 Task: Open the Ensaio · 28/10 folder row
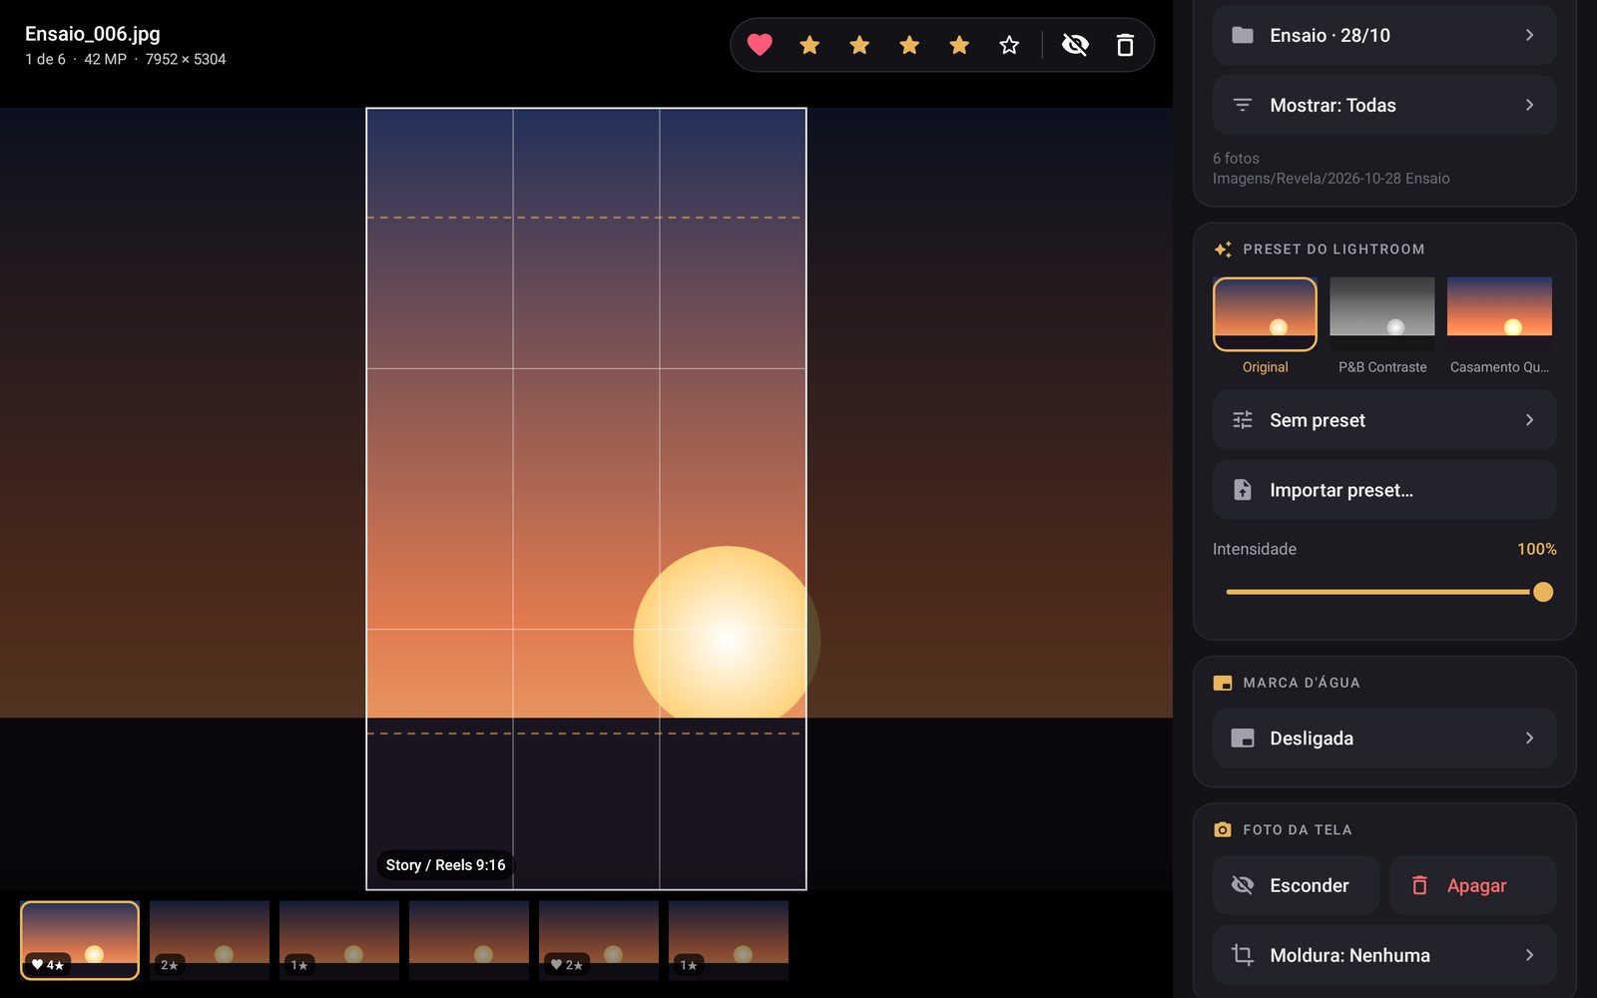(x=1384, y=35)
